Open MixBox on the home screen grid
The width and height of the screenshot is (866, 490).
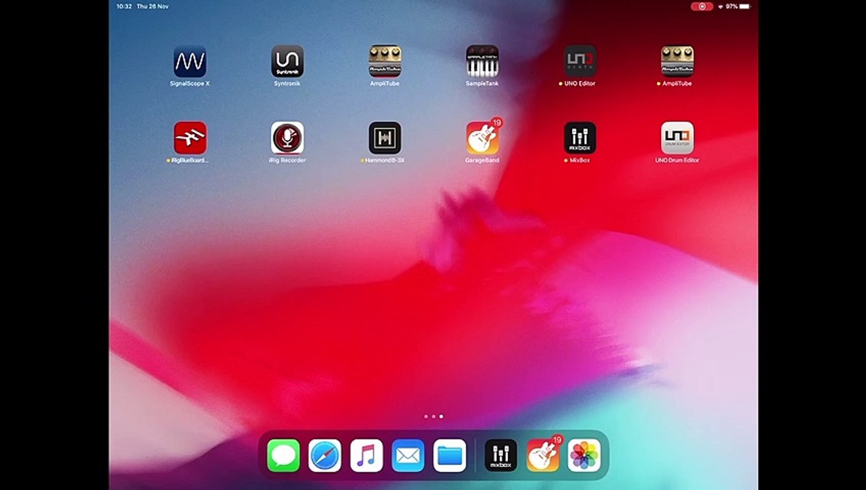click(580, 138)
